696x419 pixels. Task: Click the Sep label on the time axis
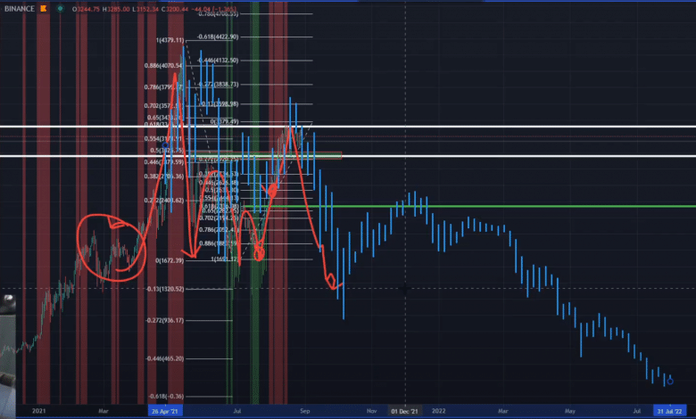304,411
